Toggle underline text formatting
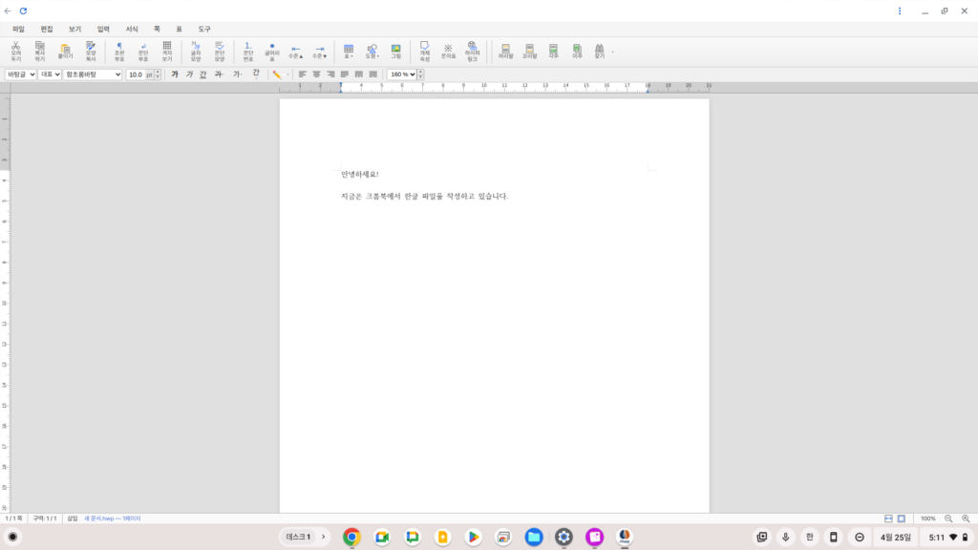Screen dimensions: 978x550 [x=203, y=74]
